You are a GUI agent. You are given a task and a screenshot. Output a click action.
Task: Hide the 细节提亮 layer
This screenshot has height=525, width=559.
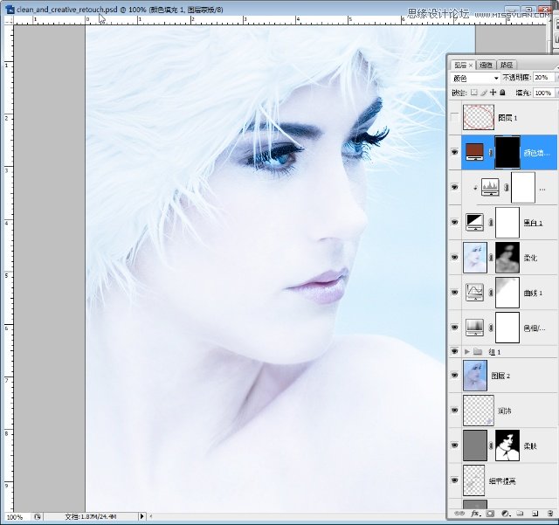click(454, 480)
